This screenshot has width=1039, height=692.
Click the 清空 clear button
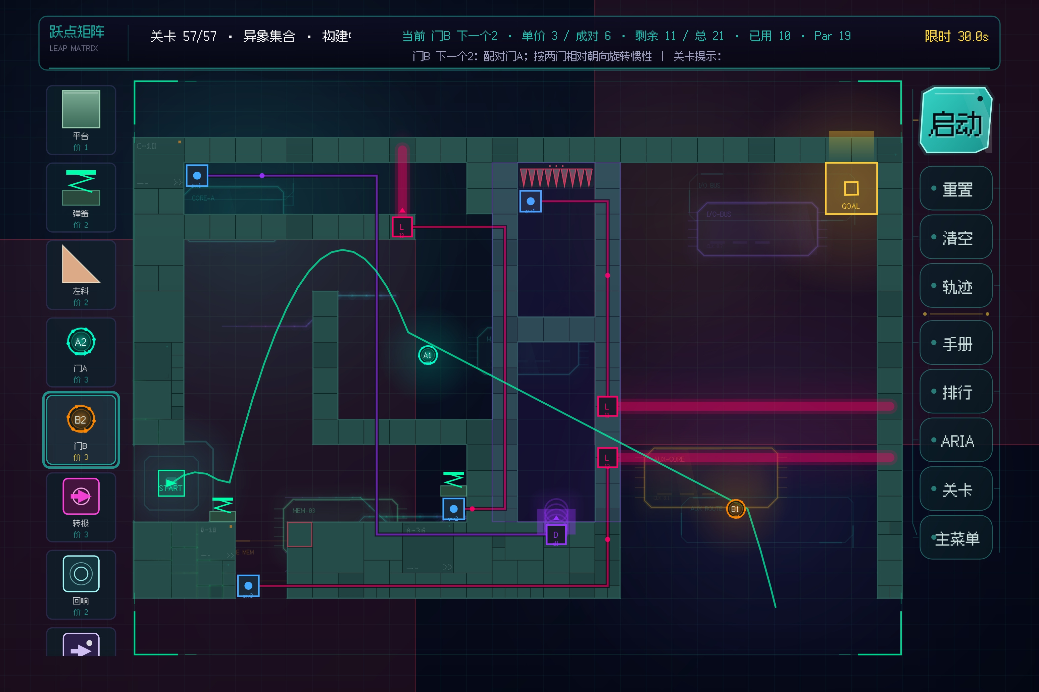tap(956, 237)
